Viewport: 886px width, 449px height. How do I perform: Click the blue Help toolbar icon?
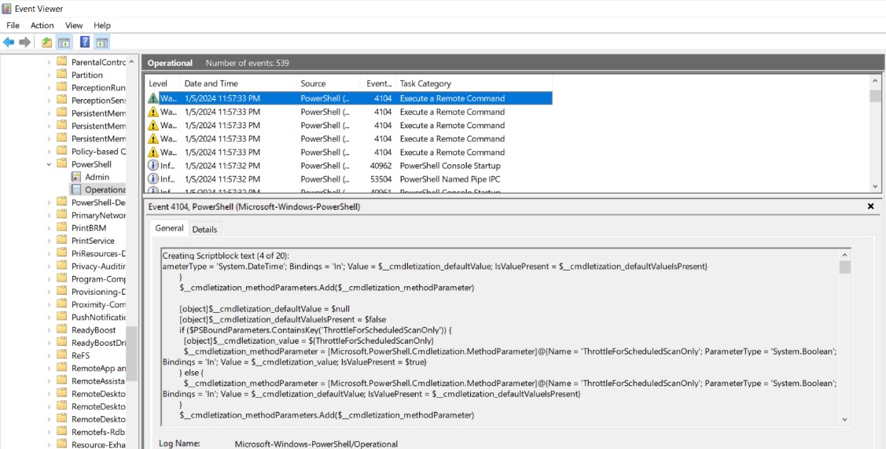tap(85, 42)
